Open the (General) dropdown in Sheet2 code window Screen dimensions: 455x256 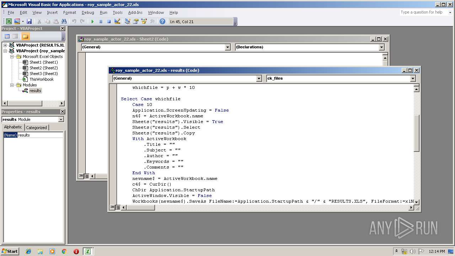[227, 47]
